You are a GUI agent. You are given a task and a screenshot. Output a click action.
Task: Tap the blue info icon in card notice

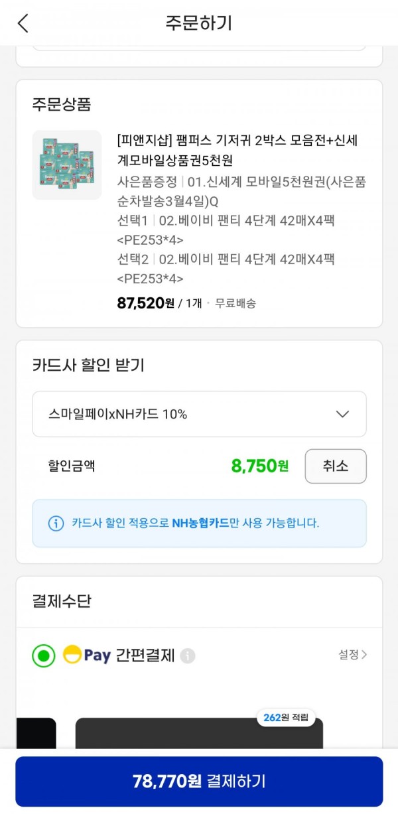(x=56, y=523)
